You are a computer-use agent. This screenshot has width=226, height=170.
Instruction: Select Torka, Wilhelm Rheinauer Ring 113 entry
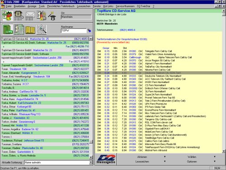pos(45,114)
